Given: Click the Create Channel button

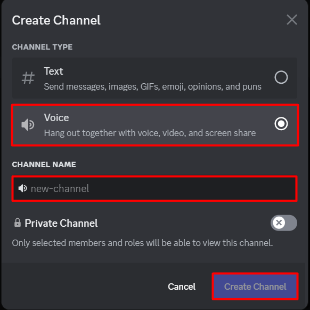Looking at the screenshot, I should point(255,287).
